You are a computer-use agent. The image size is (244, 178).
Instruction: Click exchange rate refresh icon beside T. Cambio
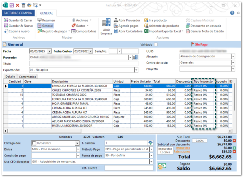150,143
